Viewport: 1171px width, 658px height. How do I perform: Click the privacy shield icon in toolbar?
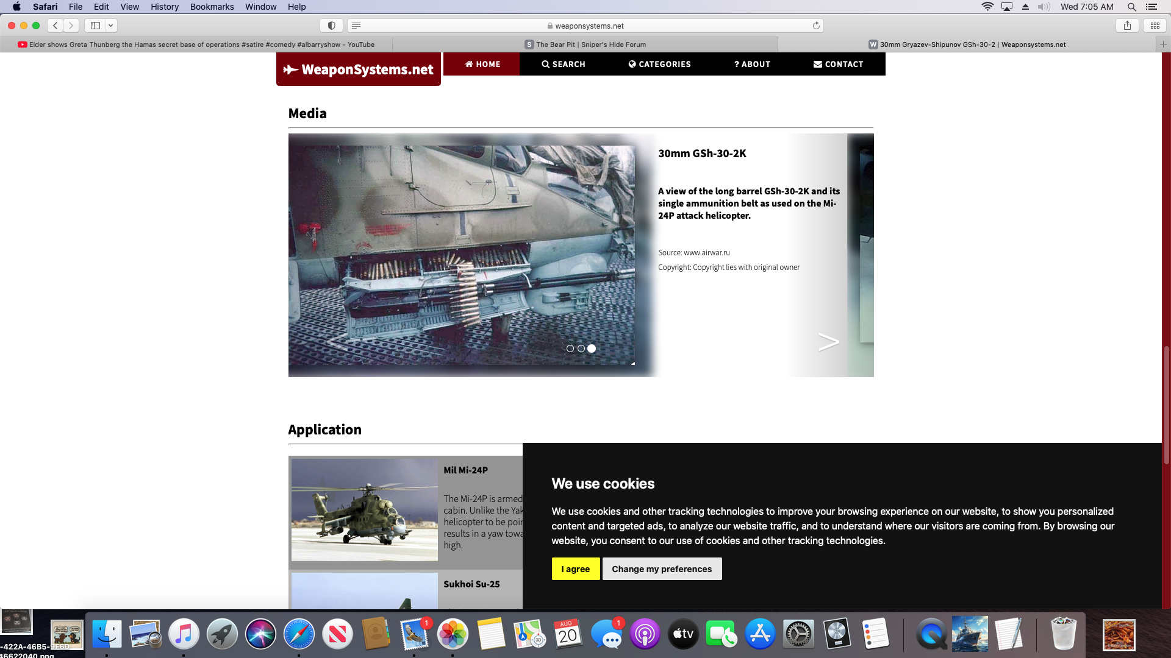click(331, 26)
